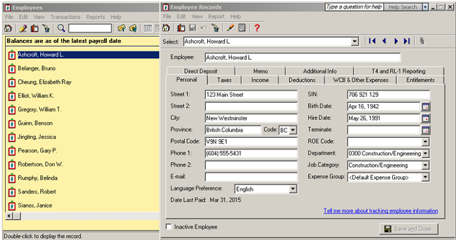This screenshot has width=456, height=240.
Task: Open the Language Preference dropdown
Action: click(293, 189)
